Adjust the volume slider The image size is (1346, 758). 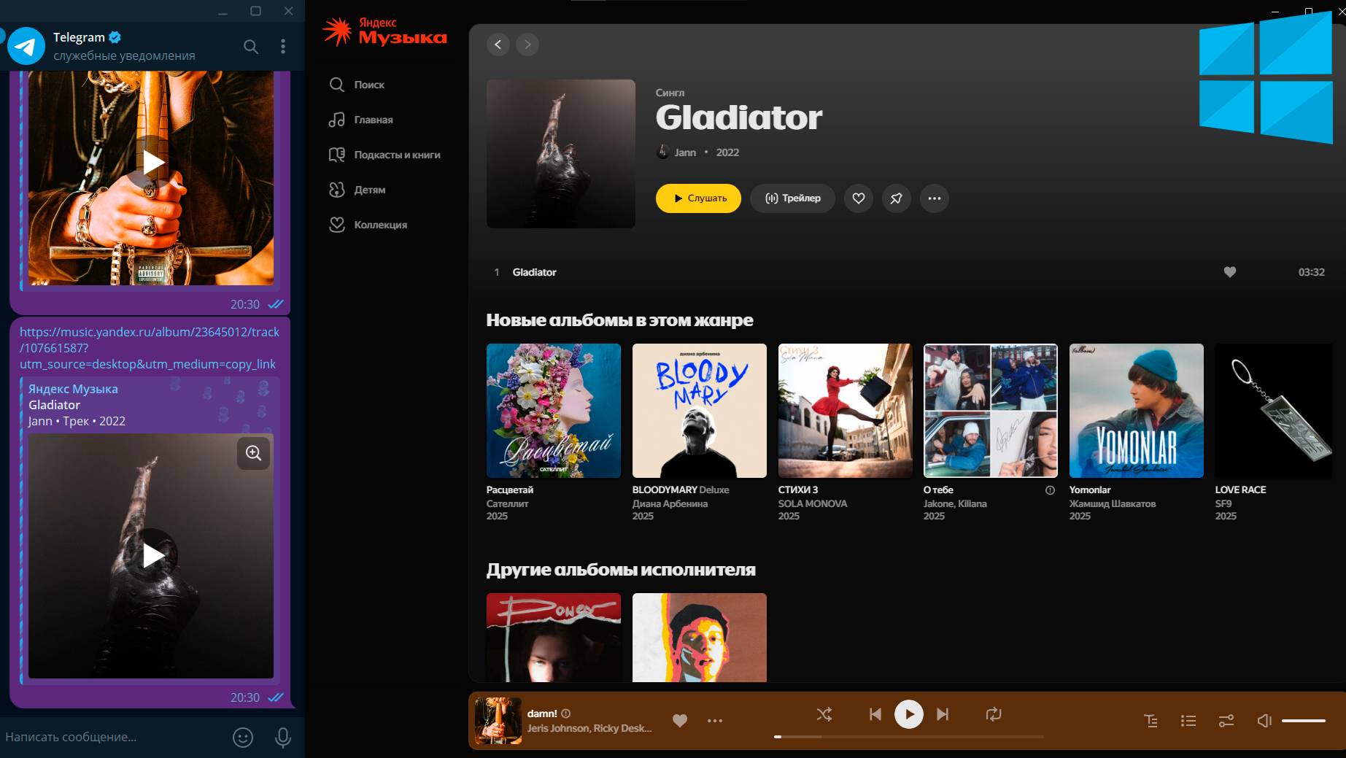pos(1304,721)
